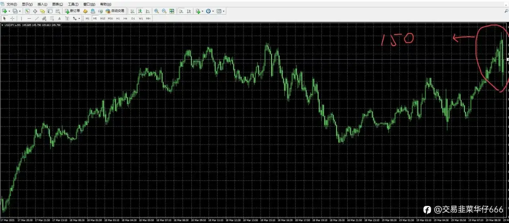Open the 窗口(W) menu
The width and height of the screenshot is (509, 223).
pyautogui.click(x=89, y=4)
